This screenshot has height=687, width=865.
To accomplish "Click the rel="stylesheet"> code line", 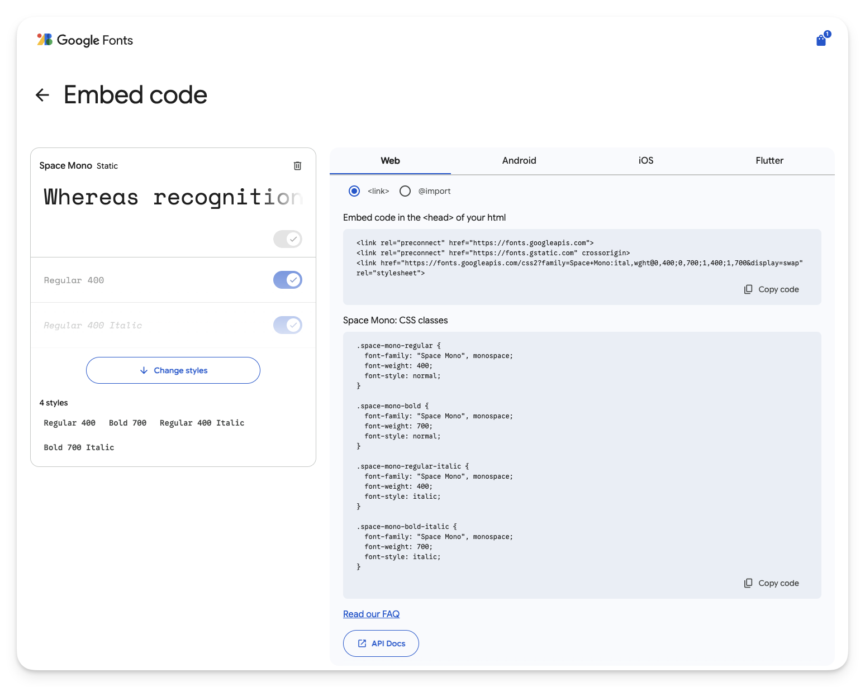I will click(x=391, y=273).
